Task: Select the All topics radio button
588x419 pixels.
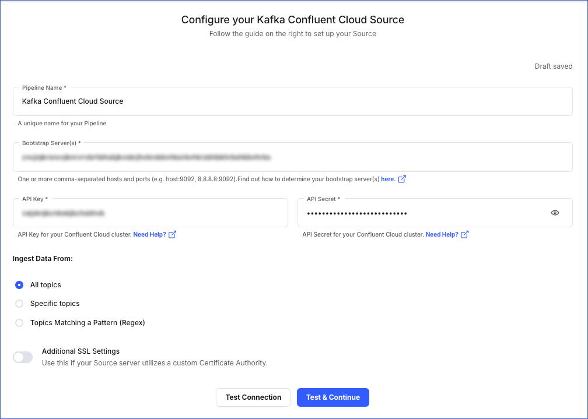Action: [19, 285]
